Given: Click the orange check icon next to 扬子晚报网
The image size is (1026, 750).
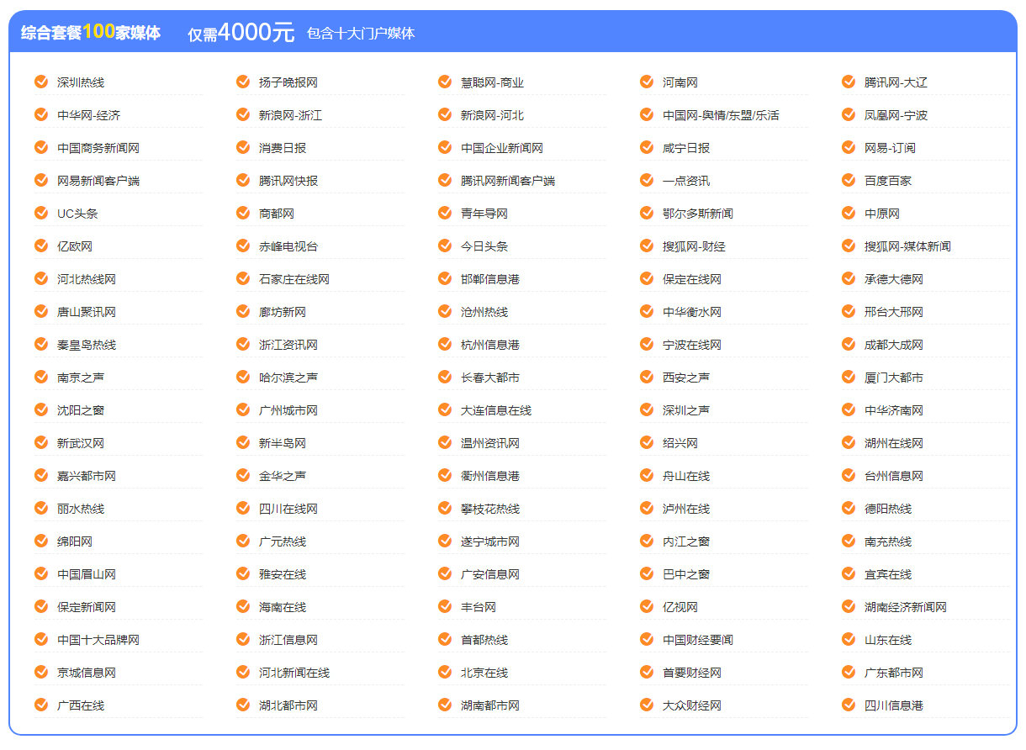Looking at the screenshot, I should [242, 82].
